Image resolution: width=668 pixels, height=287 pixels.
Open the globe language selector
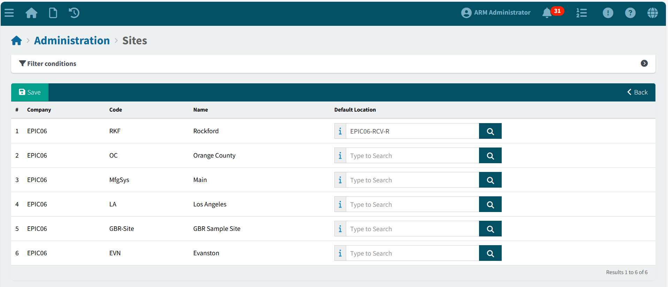pos(652,13)
